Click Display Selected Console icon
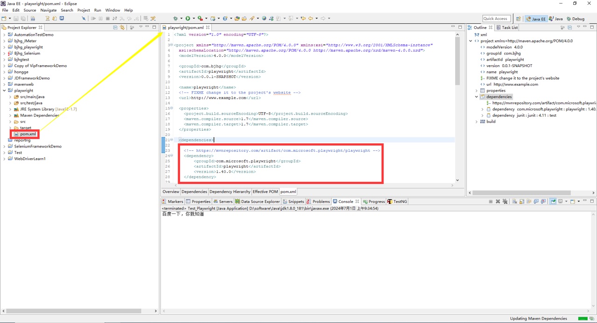This screenshot has width=597, height=323. (x=560, y=202)
